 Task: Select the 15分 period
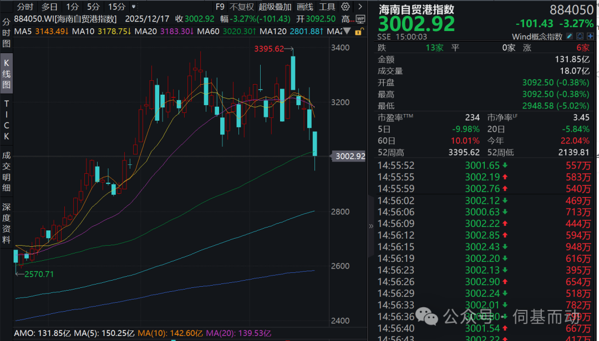click(116, 7)
